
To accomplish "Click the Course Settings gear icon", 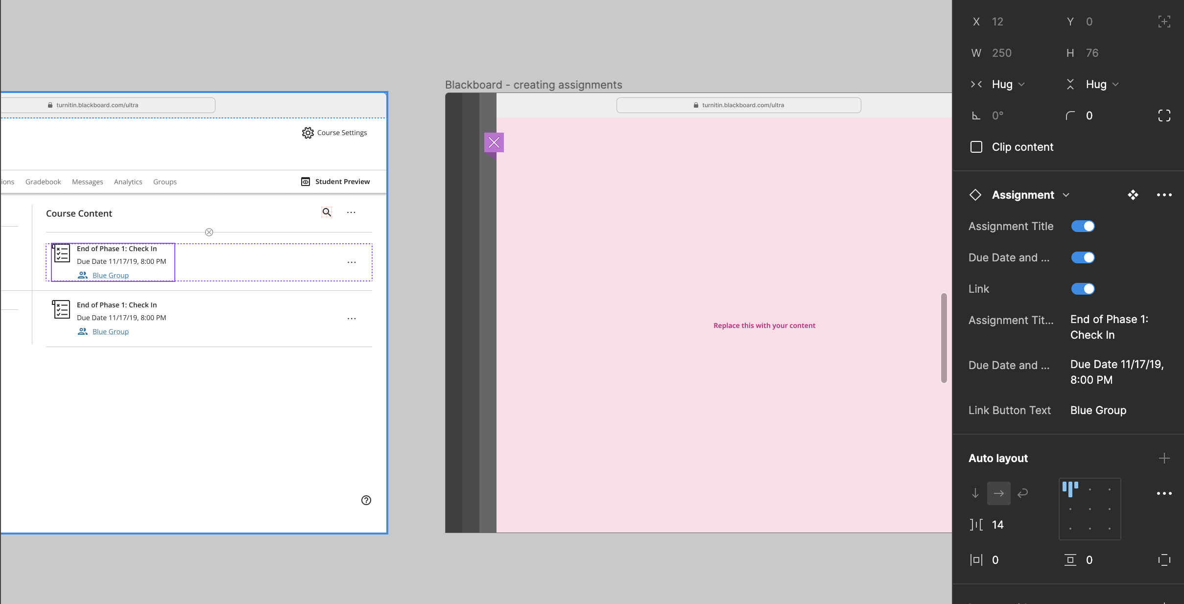I will (x=308, y=133).
